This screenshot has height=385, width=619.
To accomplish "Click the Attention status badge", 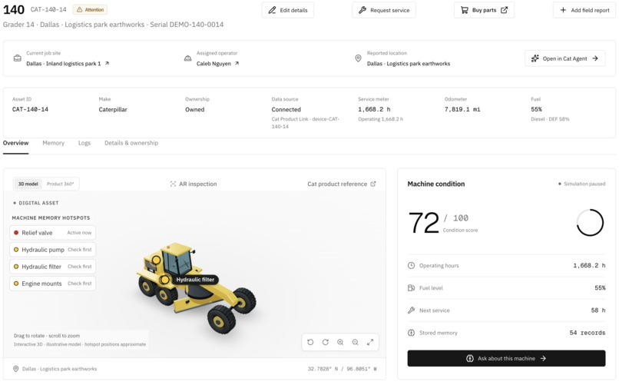I will (x=91, y=9).
